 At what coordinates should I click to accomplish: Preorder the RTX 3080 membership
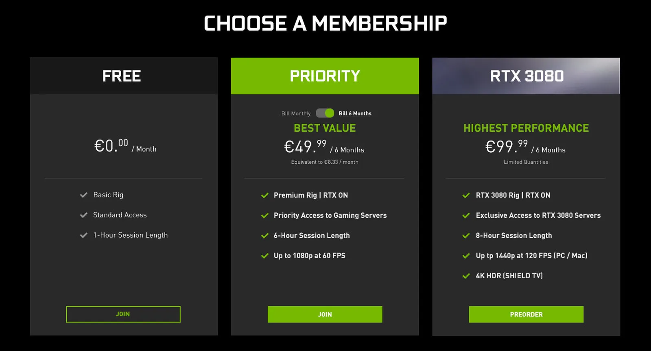pyautogui.click(x=526, y=314)
